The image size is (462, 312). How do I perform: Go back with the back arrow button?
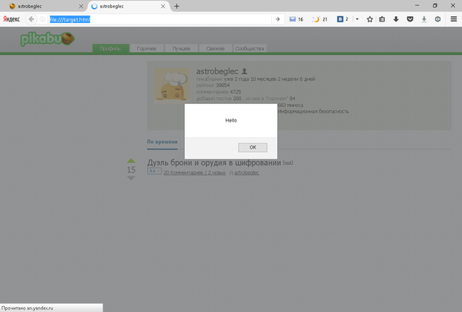[32, 18]
